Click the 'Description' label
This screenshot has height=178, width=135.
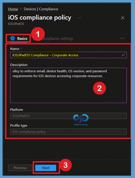[x=19, y=65]
